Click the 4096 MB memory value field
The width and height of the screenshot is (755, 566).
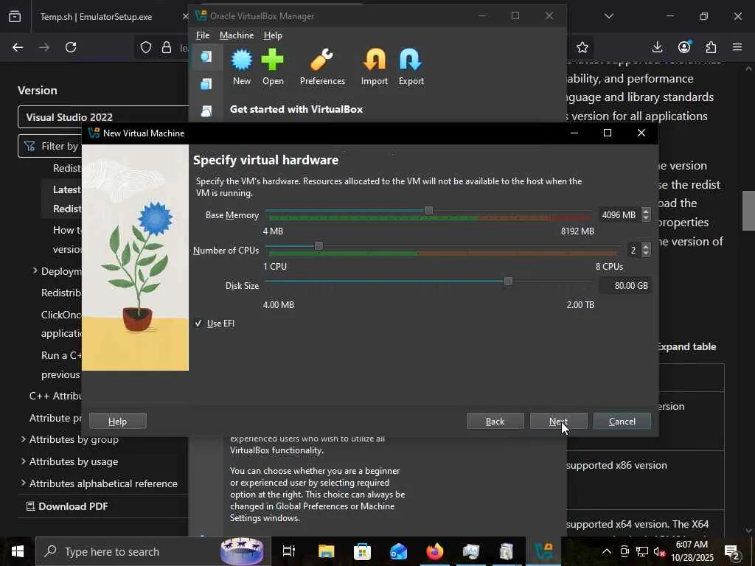coord(619,214)
